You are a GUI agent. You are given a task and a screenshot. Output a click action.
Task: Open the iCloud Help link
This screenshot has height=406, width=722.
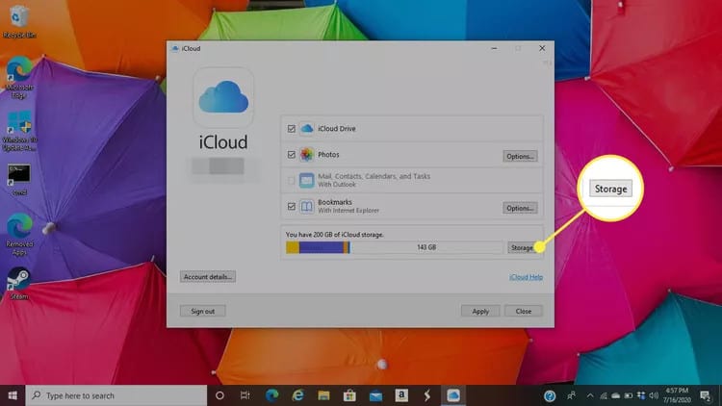click(x=526, y=277)
